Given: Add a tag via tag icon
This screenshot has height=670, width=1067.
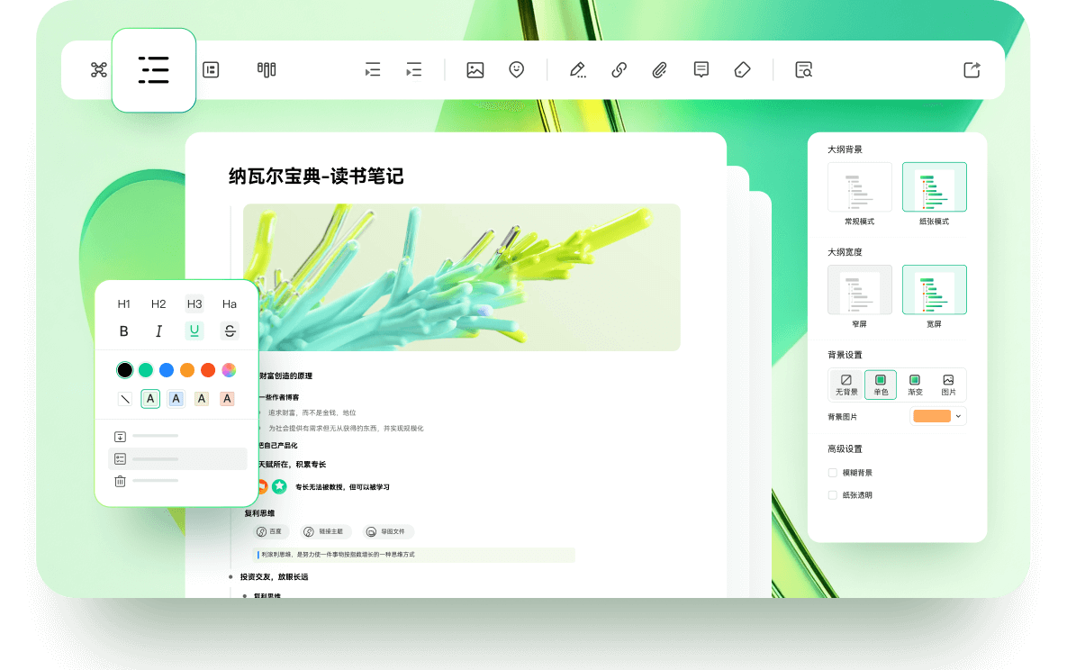Looking at the screenshot, I should [743, 69].
